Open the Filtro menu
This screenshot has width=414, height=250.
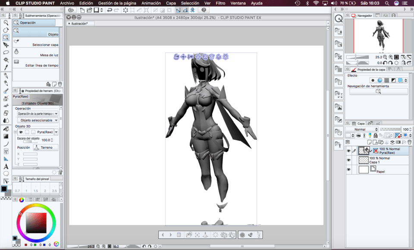220,3
